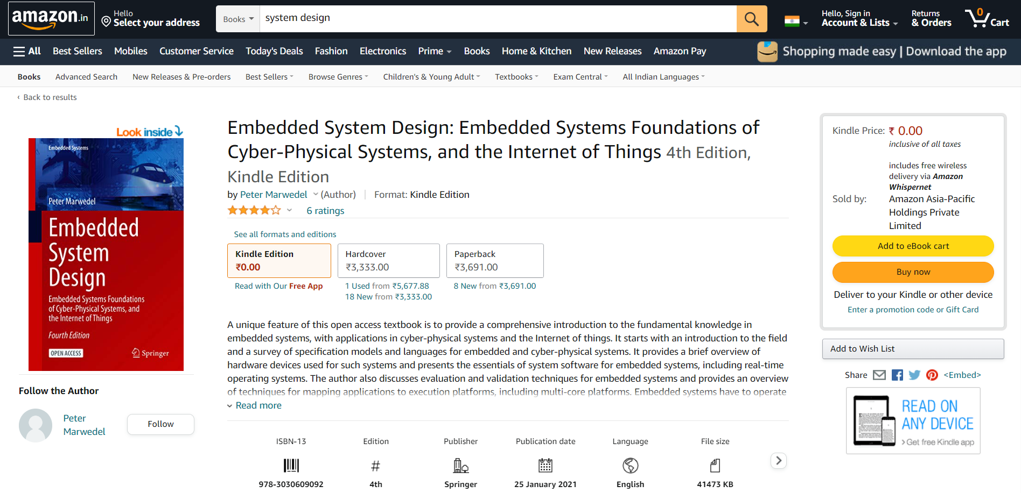This screenshot has width=1021, height=493.
Task: Click the Add to eBook cart button
Action: click(x=913, y=246)
